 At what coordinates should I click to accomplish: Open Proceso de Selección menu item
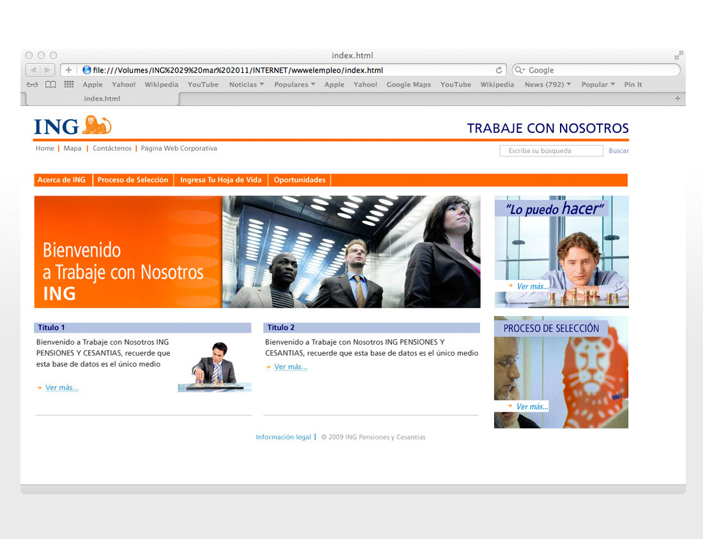coord(133,180)
